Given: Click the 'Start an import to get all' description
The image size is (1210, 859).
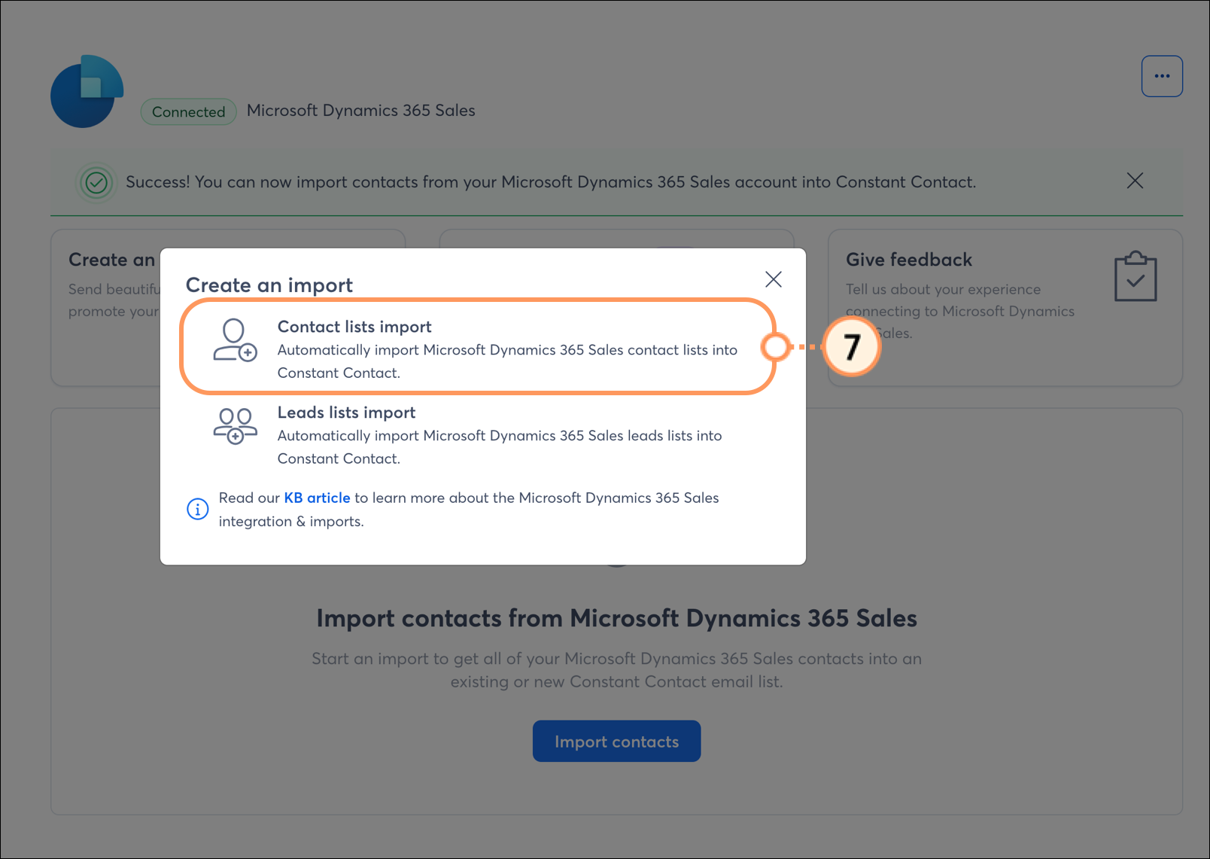Looking at the screenshot, I should (616, 670).
